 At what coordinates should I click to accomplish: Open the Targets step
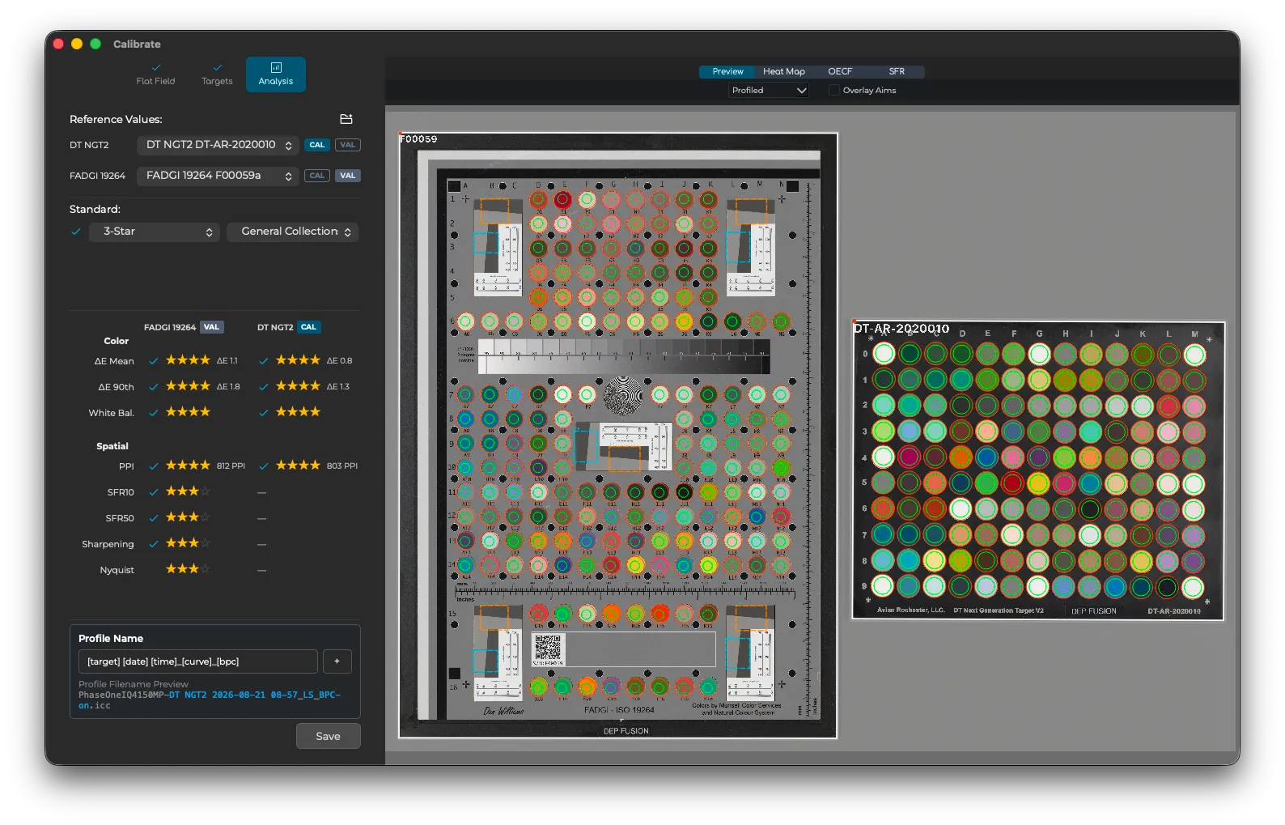pos(217,74)
